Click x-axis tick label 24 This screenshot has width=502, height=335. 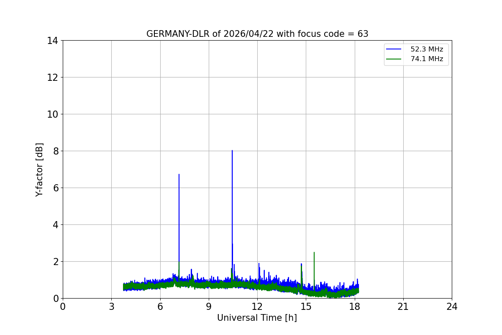click(452, 307)
